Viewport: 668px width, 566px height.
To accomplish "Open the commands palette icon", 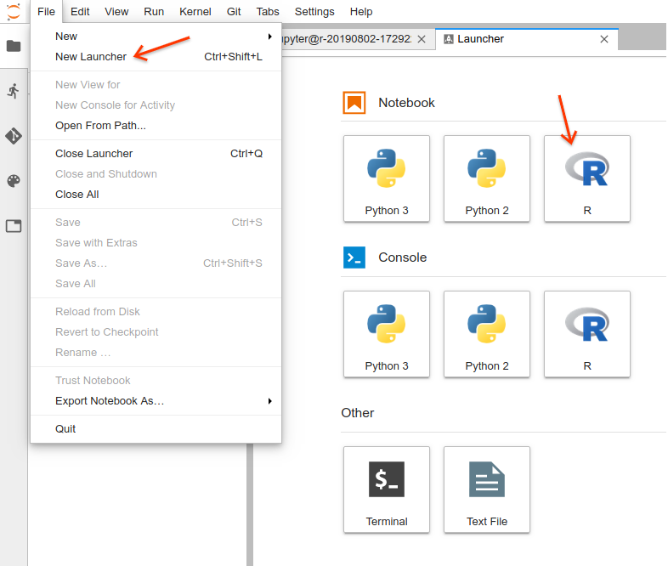I will 14,181.
